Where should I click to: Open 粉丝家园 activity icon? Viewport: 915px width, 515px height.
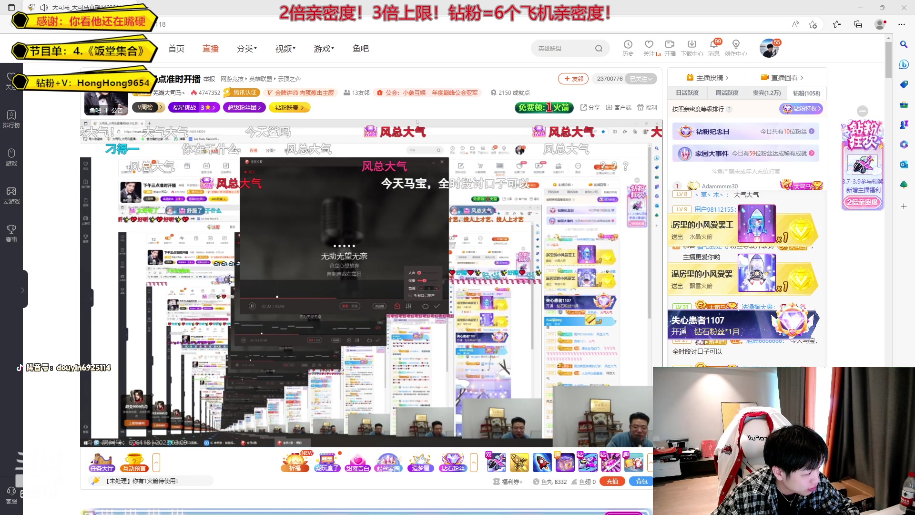click(388, 462)
